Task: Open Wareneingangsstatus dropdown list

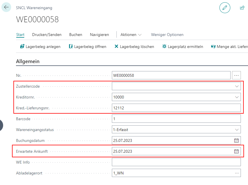Action: (237, 130)
